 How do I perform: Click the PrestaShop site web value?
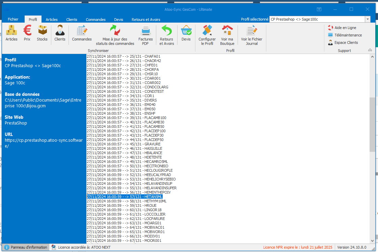[16, 123]
